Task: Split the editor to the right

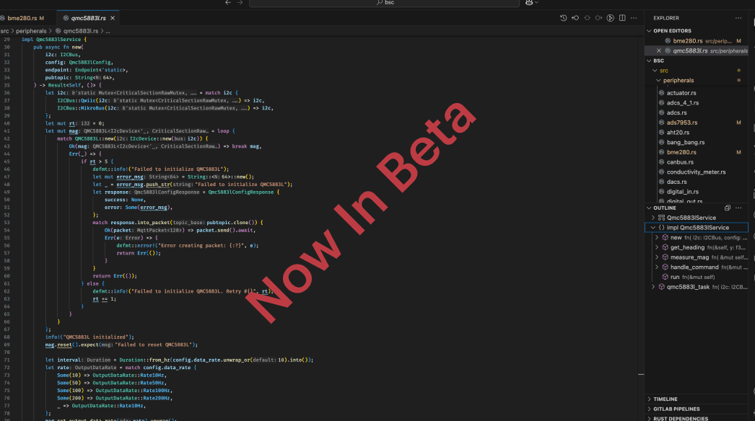Action: (x=622, y=18)
